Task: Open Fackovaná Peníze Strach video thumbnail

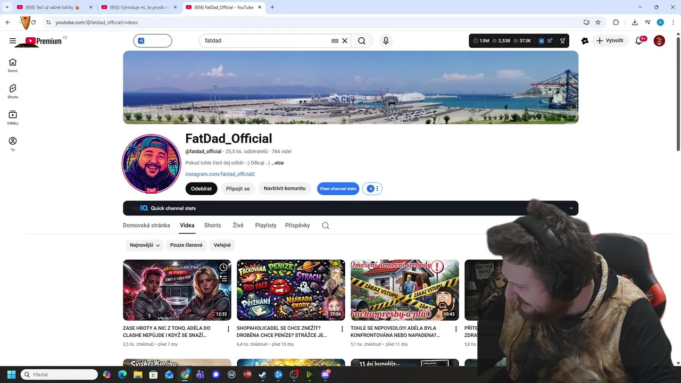Action: 290,290
